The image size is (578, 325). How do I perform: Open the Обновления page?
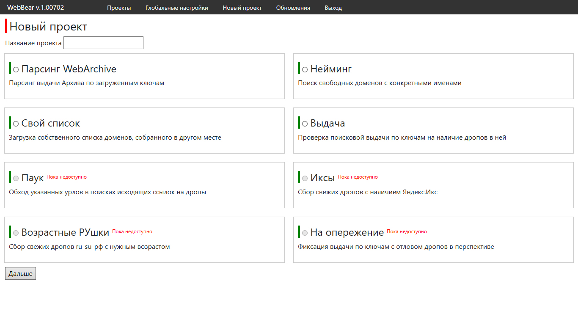pos(293,8)
